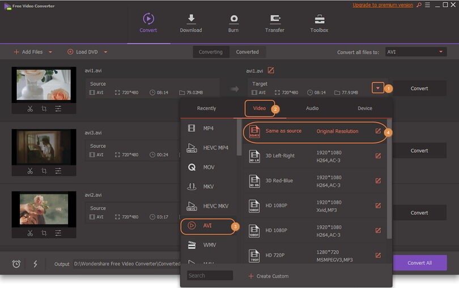This screenshot has height=288, width=459.
Task: Choose HD 1080P Xvid,MP3 preset
Action: 315,206
